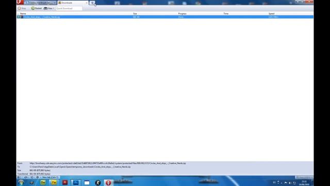Open Flash from the taskbar
This screenshot has width=330, height=186.
click(x=65, y=182)
